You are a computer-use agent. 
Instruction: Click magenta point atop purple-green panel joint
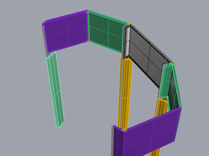pos(87,12)
